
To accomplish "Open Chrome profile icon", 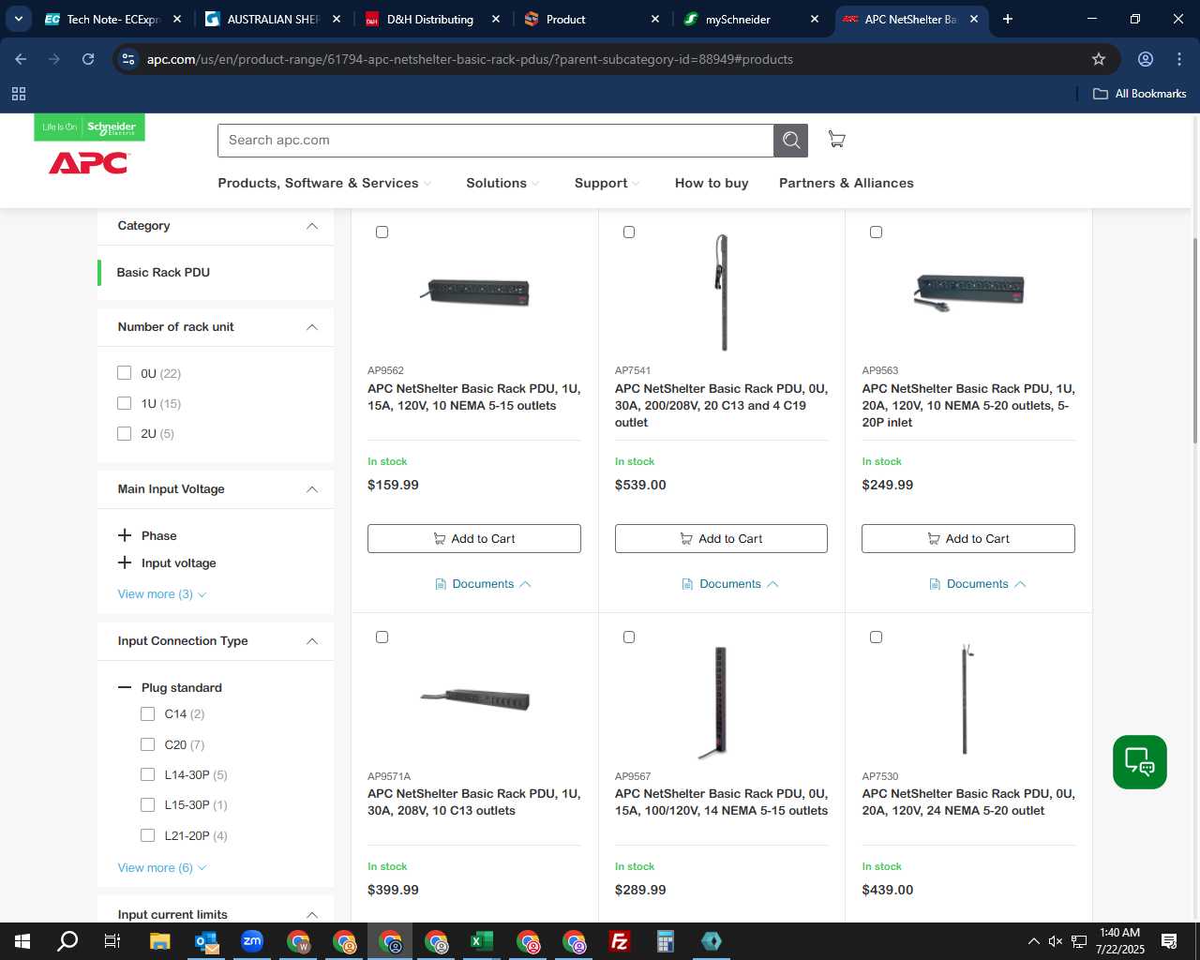I will pos(1146,59).
